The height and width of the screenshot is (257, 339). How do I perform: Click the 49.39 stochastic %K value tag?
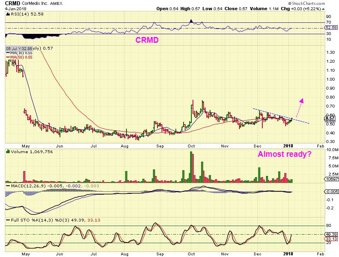[331, 234]
